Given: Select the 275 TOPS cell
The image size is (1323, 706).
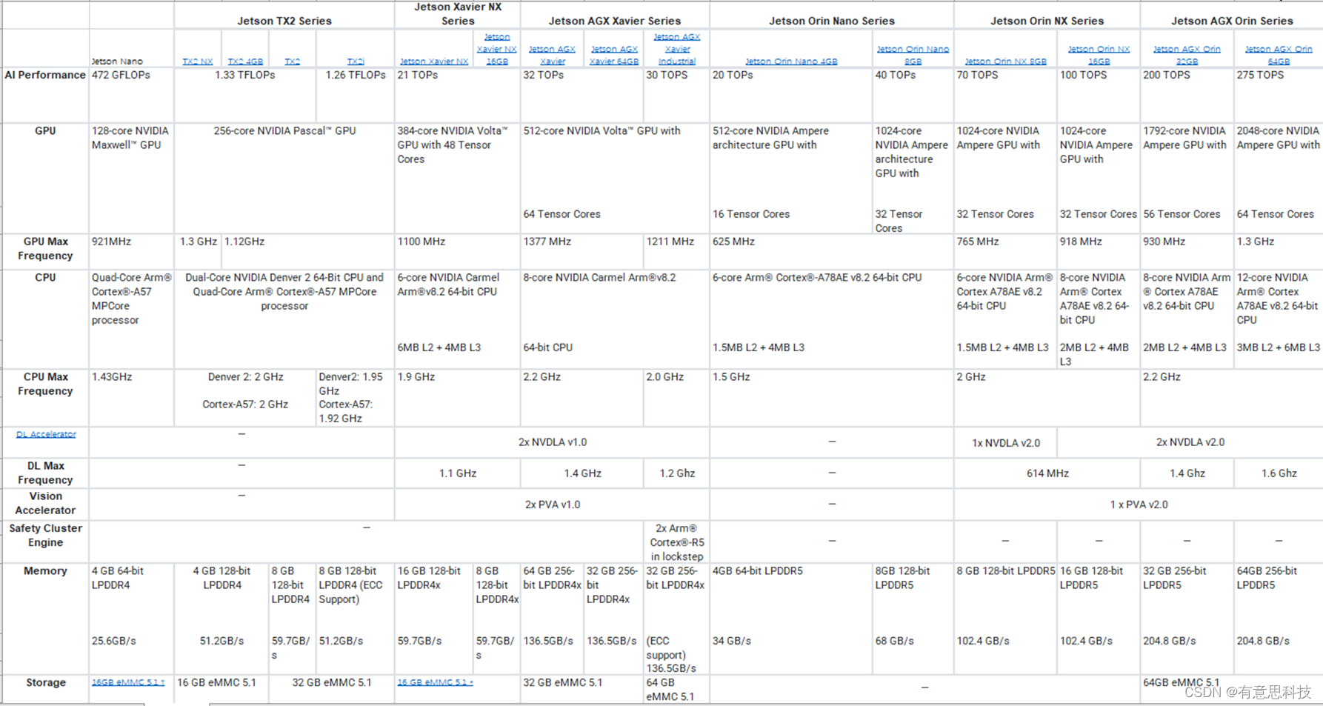Looking at the screenshot, I should click(x=1260, y=75).
